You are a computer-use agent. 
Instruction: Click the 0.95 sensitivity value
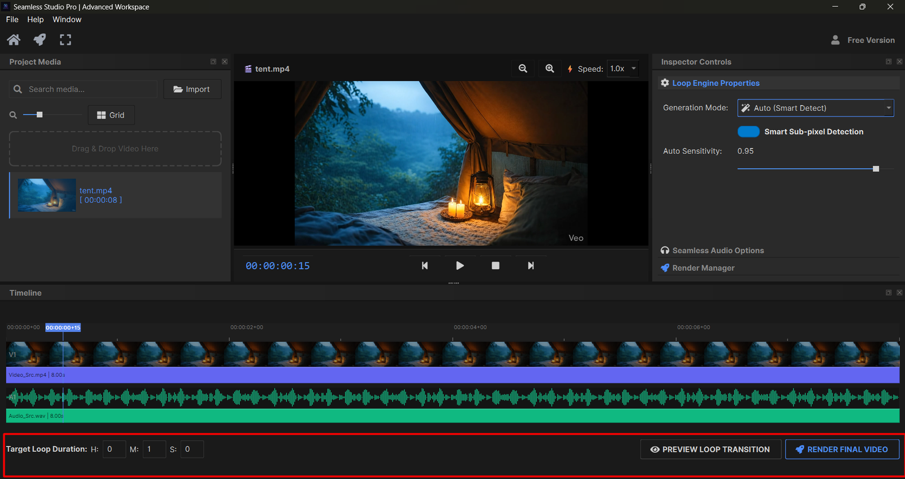coord(745,151)
